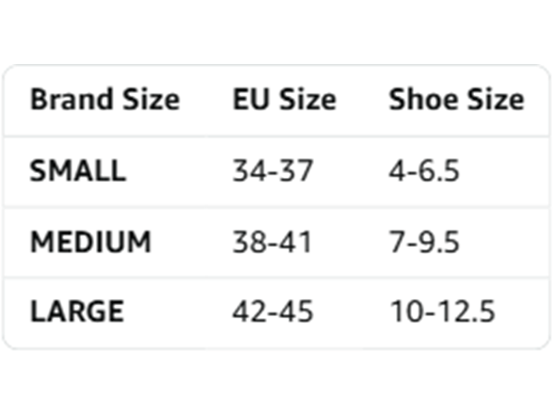
Task: Click the Shoe Size column header
Action: (457, 100)
